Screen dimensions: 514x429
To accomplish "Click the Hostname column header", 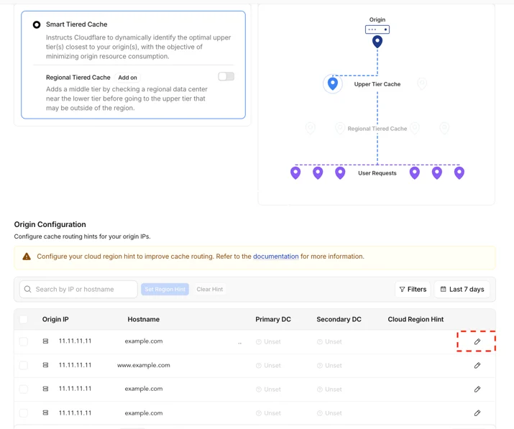I will (x=144, y=319).
